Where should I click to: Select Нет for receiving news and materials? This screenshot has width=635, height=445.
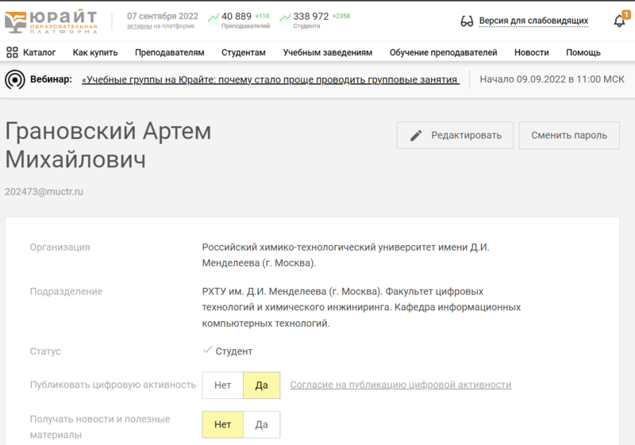(222, 424)
